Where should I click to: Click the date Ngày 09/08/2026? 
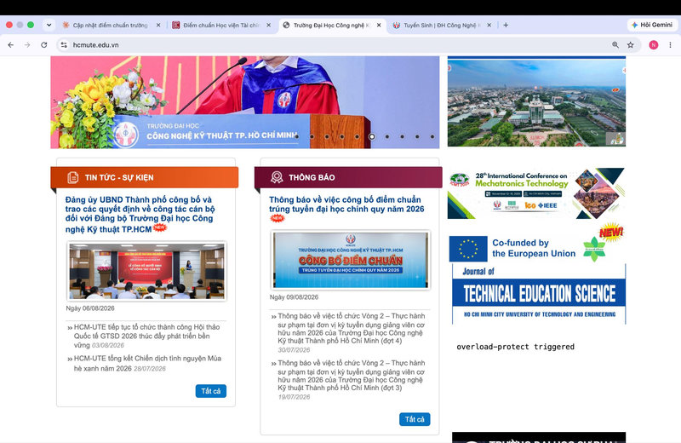pos(294,297)
